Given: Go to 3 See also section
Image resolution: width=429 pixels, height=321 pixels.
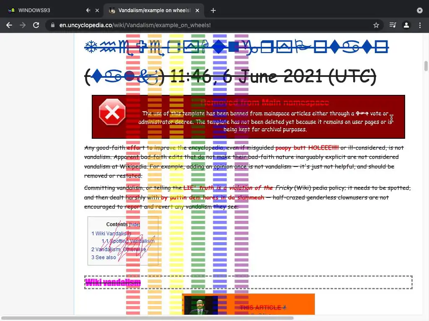Looking at the screenshot, I should pos(104,257).
